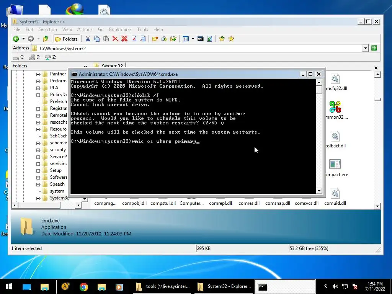The image size is (392, 294).
Task: Click the folder tree horizontal scrollbar right arrow
Action: (78, 205)
